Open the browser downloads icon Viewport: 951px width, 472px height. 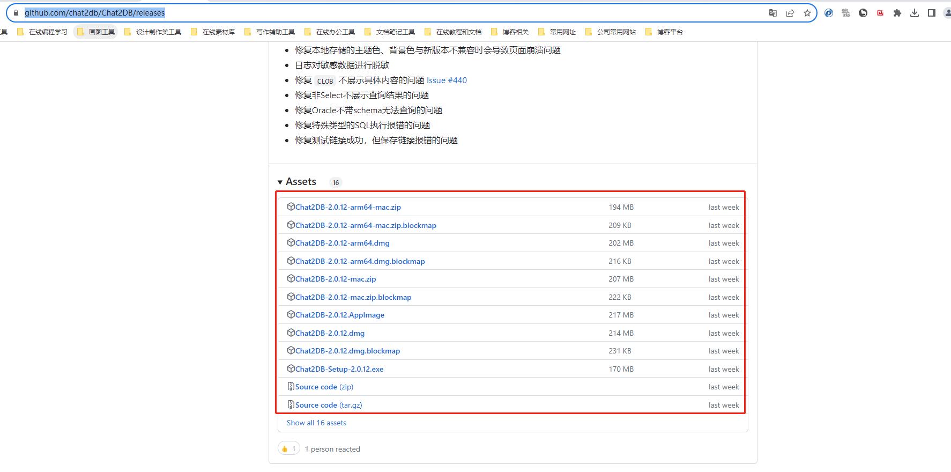[915, 13]
